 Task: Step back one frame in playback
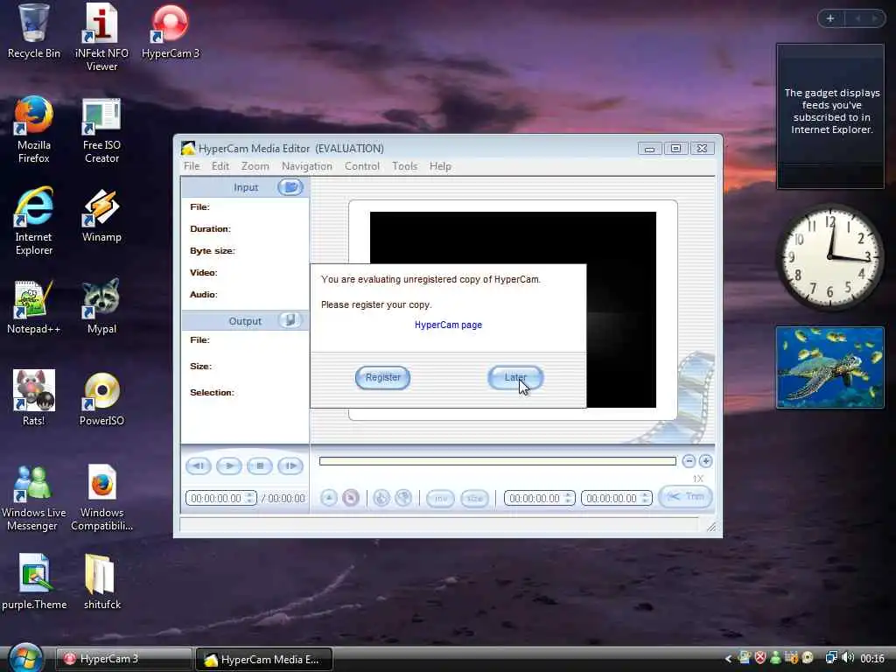tap(199, 465)
